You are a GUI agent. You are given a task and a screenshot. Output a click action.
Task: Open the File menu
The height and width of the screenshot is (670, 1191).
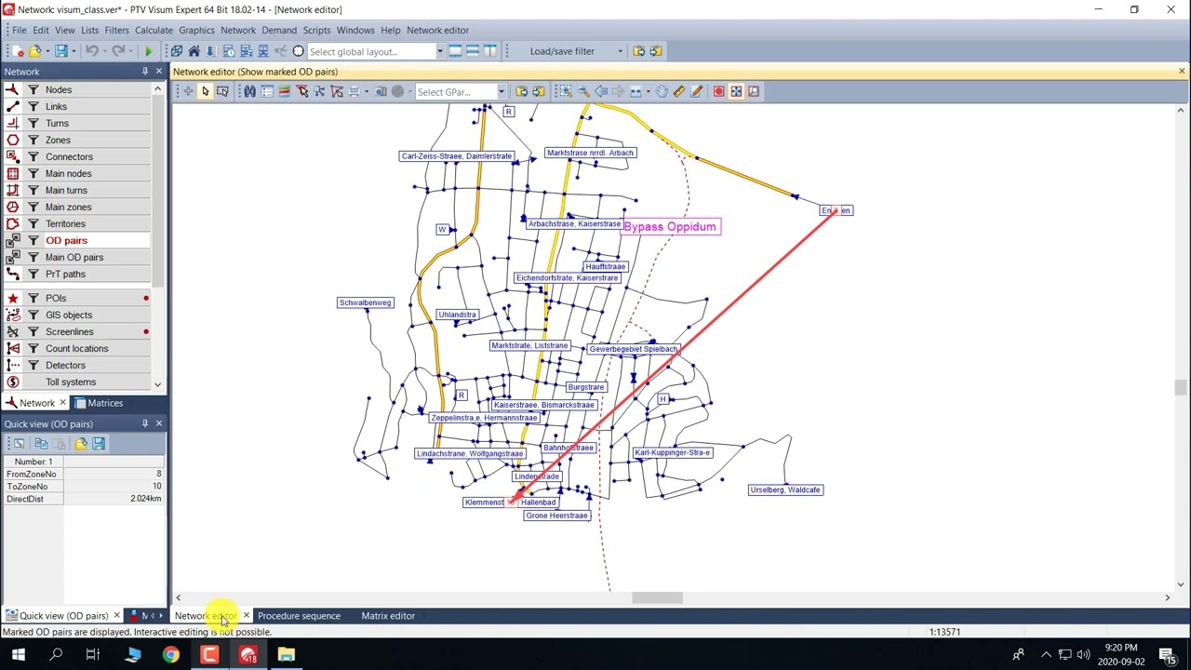[x=19, y=30]
